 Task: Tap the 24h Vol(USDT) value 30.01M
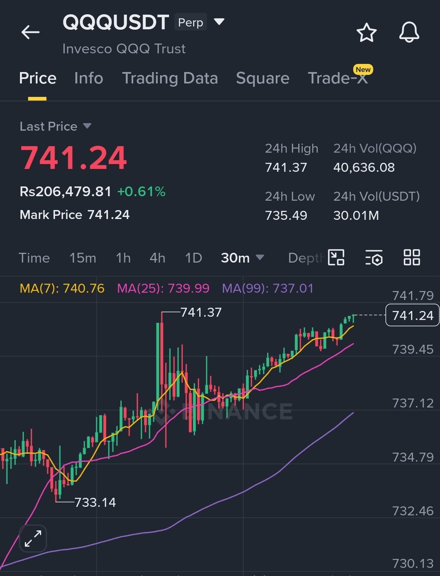tap(356, 216)
